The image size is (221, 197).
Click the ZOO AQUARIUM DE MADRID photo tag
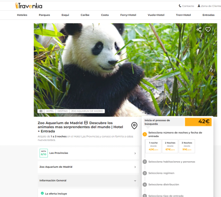[87, 111]
